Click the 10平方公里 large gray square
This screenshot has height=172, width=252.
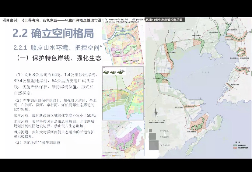(153, 145)
